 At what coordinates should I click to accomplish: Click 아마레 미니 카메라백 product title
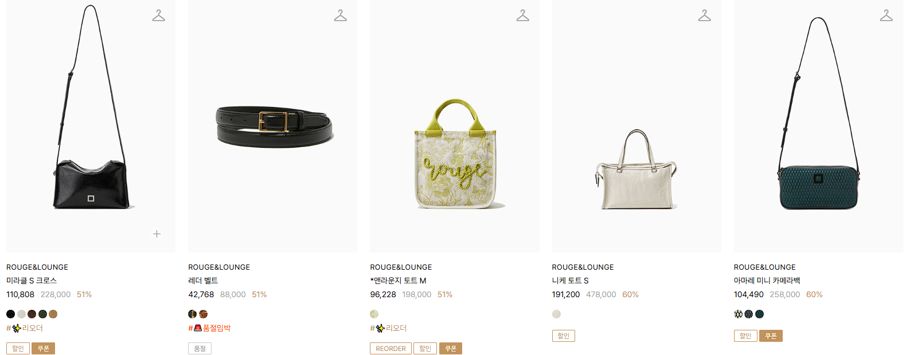[767, 281]
